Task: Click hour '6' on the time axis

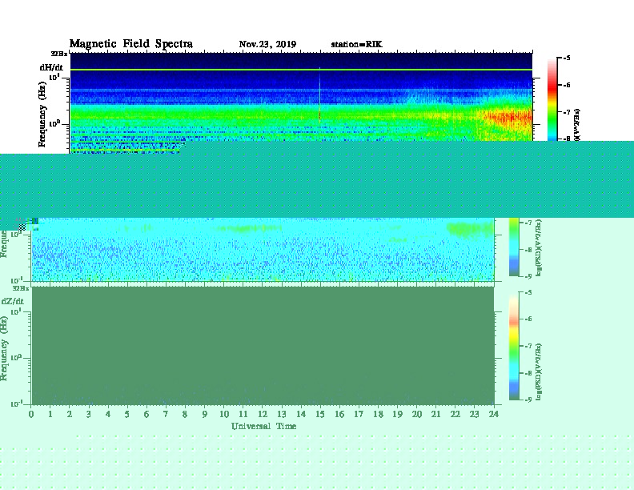Action: point(146,414)
